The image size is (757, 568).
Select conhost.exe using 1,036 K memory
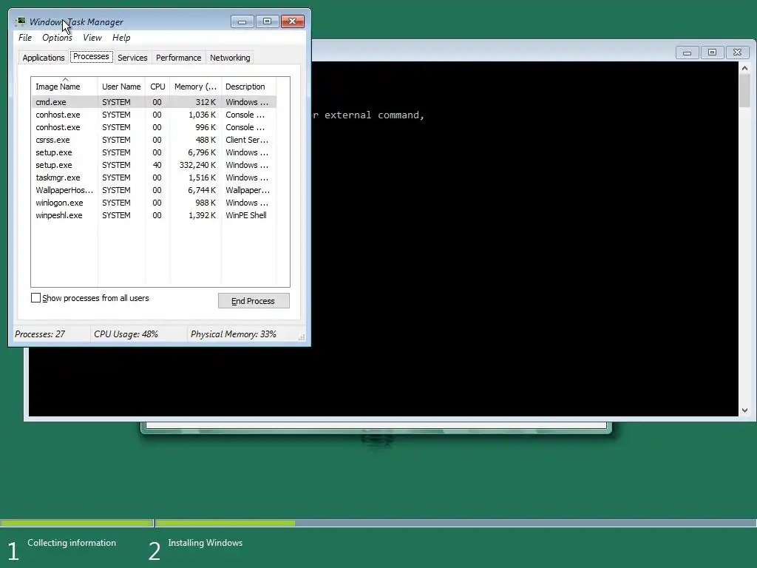154,115
